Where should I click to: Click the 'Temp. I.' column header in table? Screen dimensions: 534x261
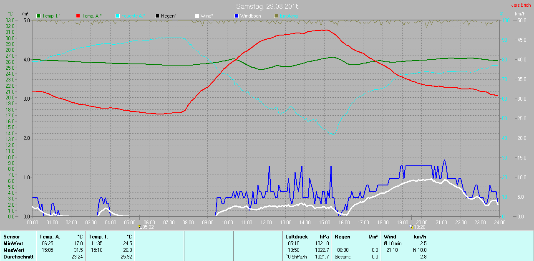click(98, 237)
